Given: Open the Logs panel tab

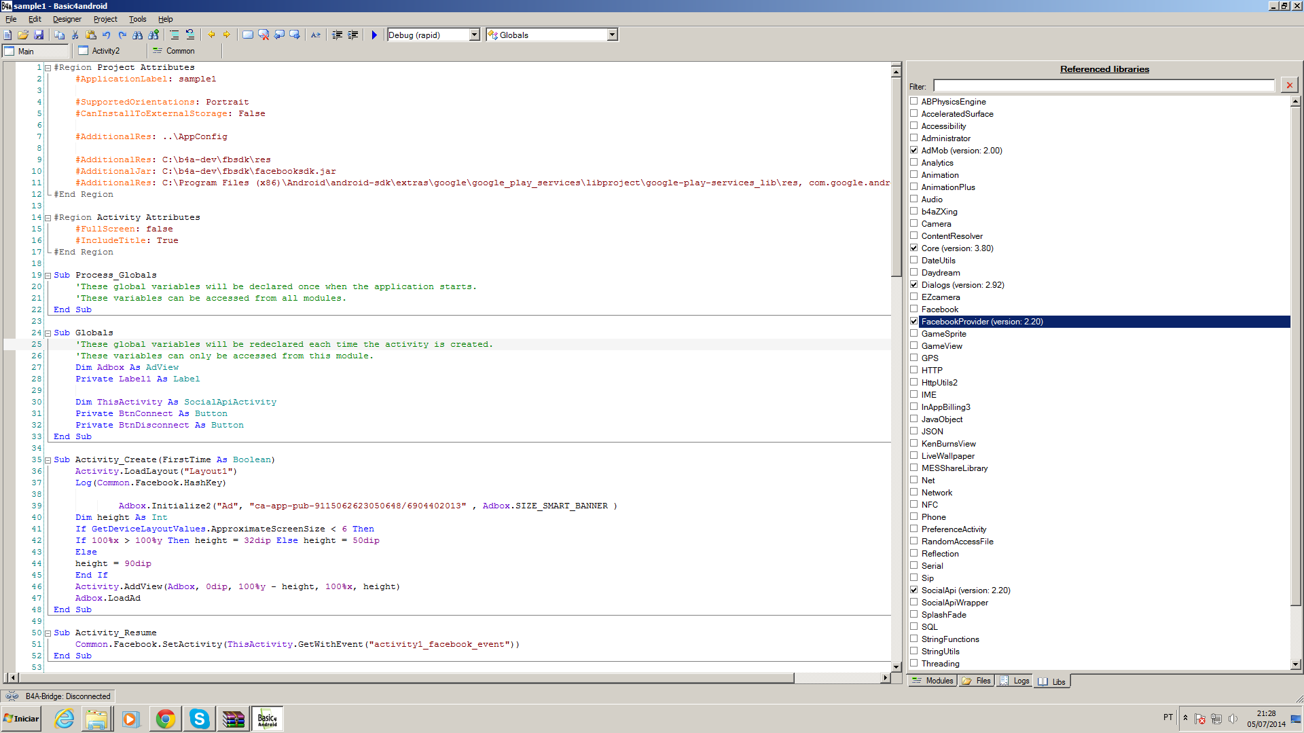Looking at the screenshot, I should tap(1015, 681).
